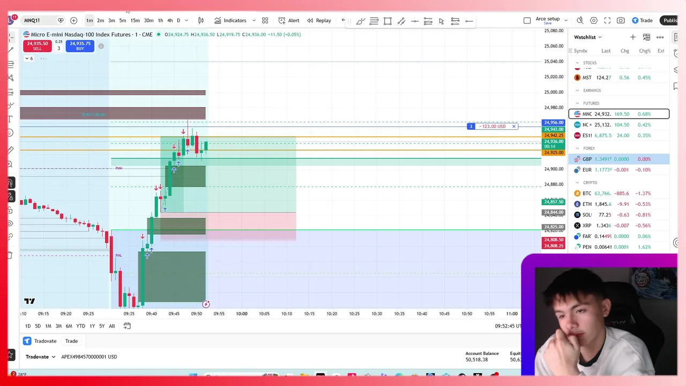Image resolution: width=686 pixels, height=386 pixels.
Task: Open the indicator templates grid icon
Action: click(x=265, y=20)
